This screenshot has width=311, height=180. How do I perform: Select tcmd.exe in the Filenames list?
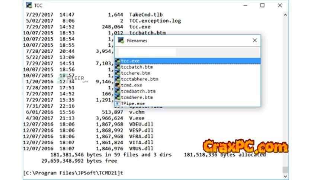(x=187, y=85)
